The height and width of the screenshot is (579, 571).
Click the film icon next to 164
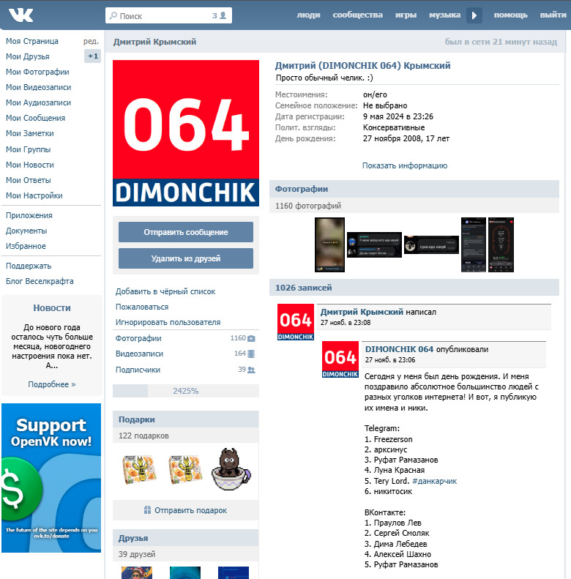251,354
